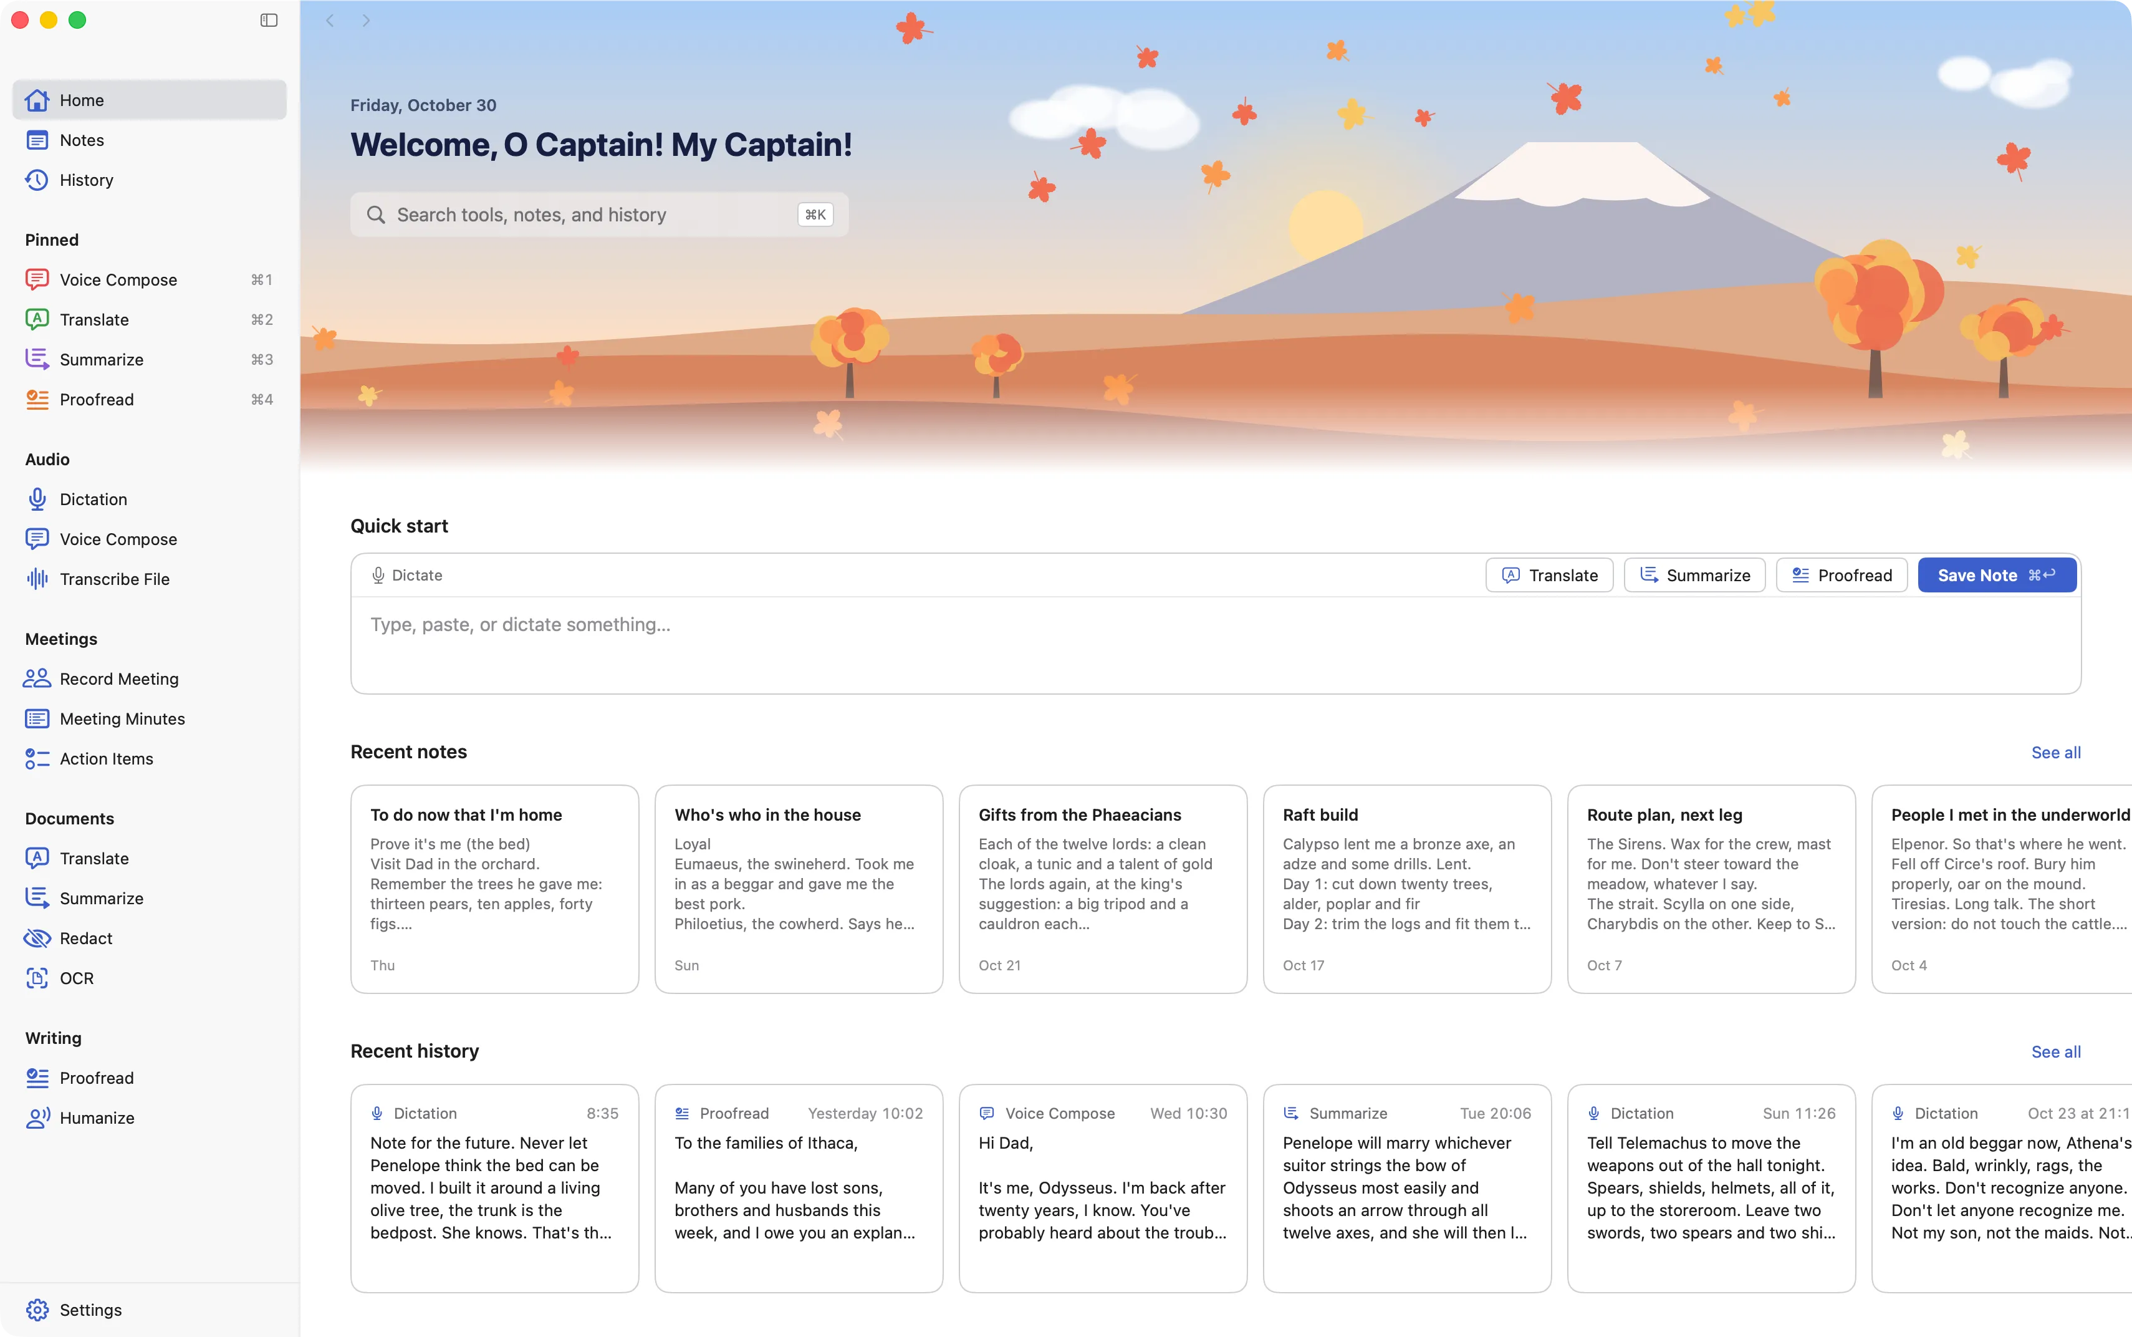The image size is (2132, 1337).
Task: Click the Quick start Summarize button
Action: (1694, 575)
